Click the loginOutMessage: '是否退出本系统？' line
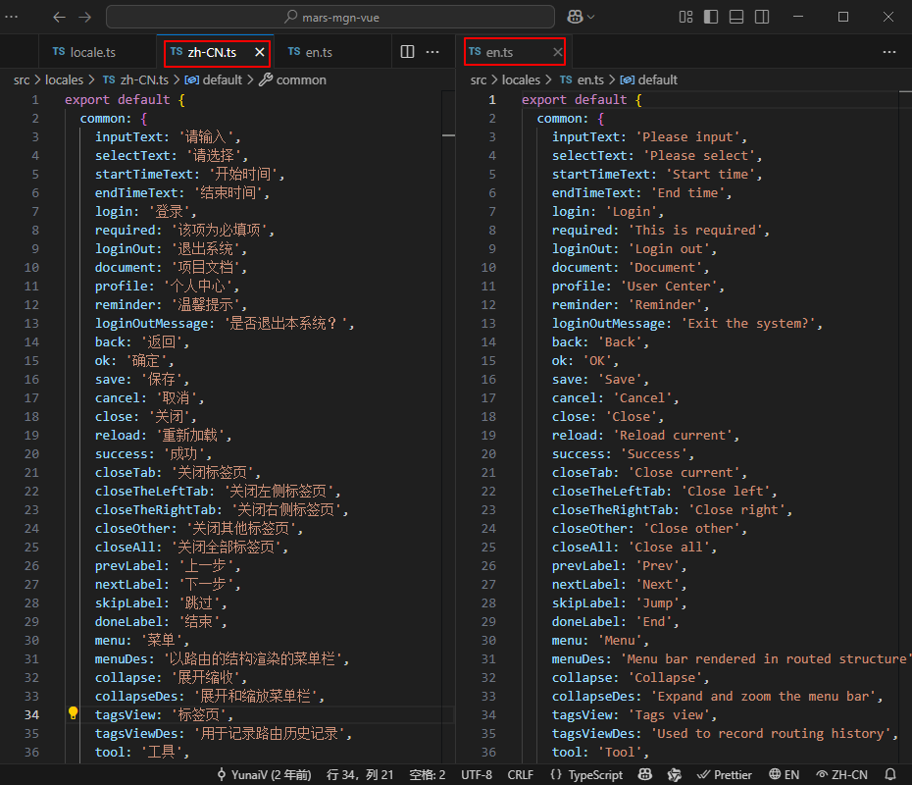Viewport: 912px width, 785px height. click(225, 323)
